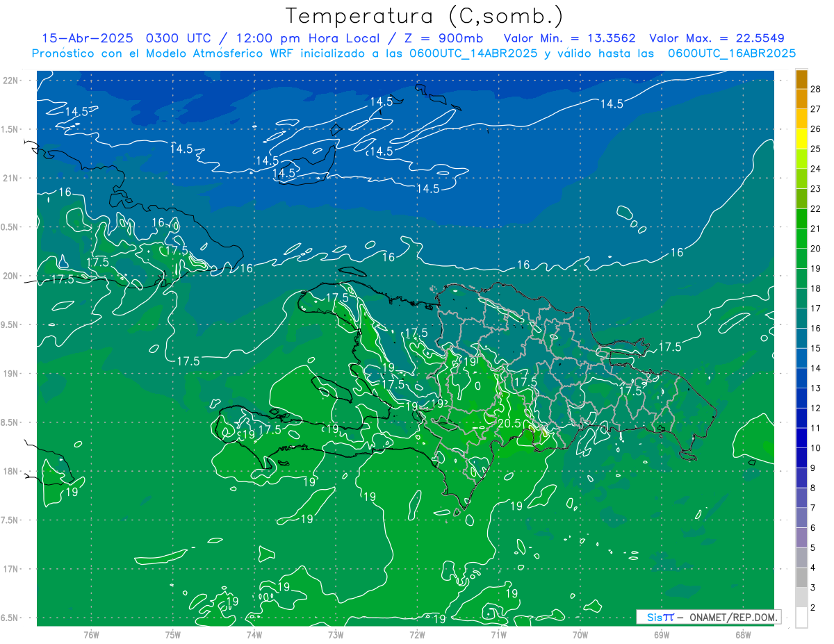Click the "0600UTC_16ABR2025" valid-until time
The image size is (834, 644).
pyautogui.click(x=732, y=53)
